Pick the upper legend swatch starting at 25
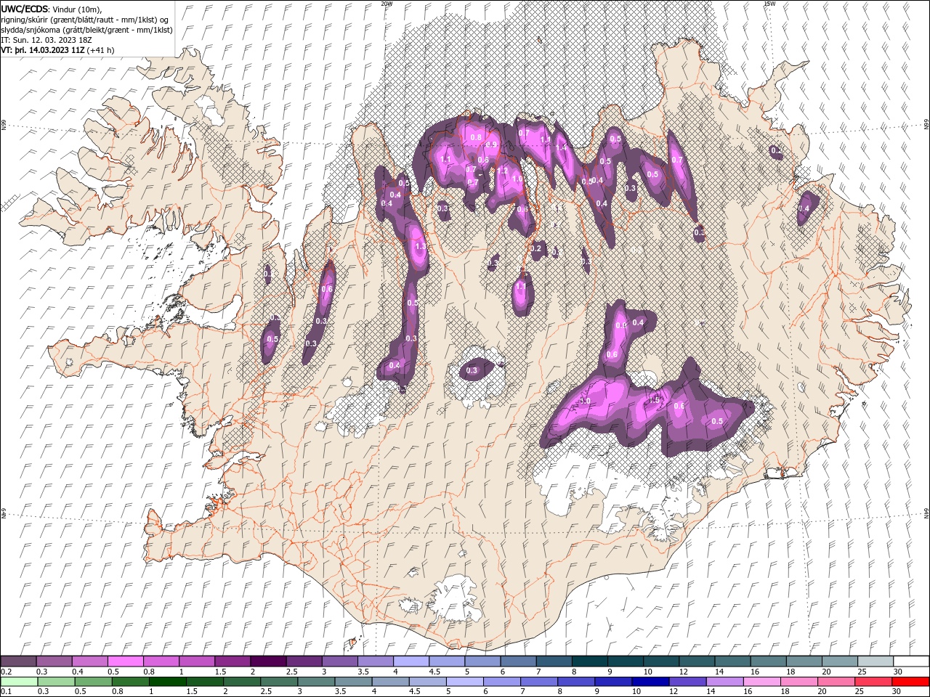This screenshot has height=697, width=930. [x=876, y=661]
